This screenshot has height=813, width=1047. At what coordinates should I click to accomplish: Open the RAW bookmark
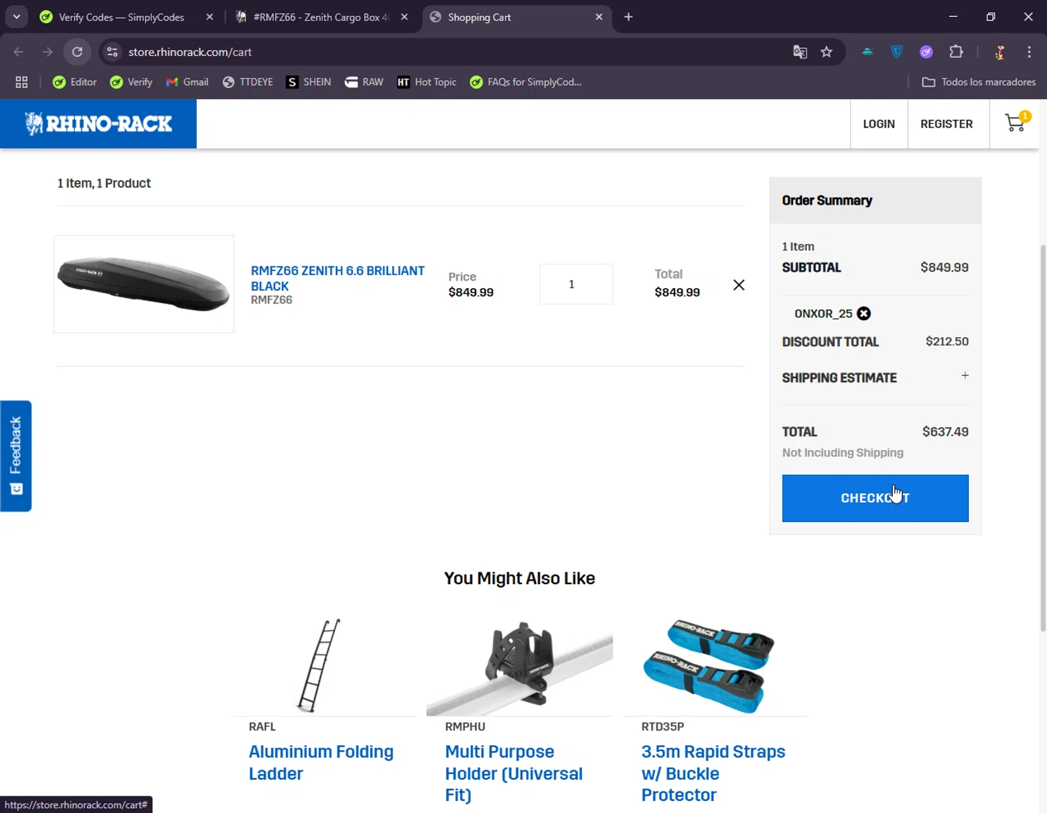tap(364, 82)
